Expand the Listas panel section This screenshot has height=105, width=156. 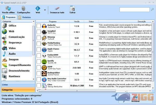point(17,85)
